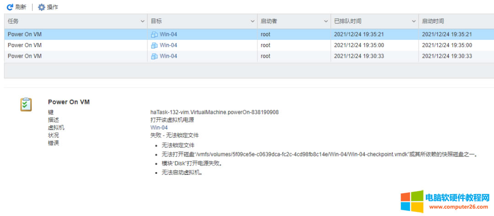Click the VM icon in the 19:35:21 row
The image size is (494, 216).
click(x=155, y=34)
